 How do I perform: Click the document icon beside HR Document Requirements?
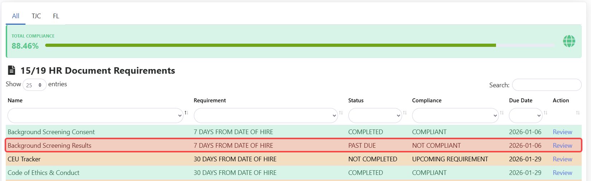pos(12,70)
